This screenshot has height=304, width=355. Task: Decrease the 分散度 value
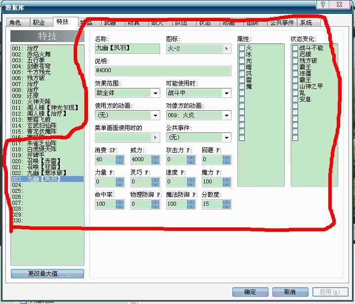pos(226,206)
